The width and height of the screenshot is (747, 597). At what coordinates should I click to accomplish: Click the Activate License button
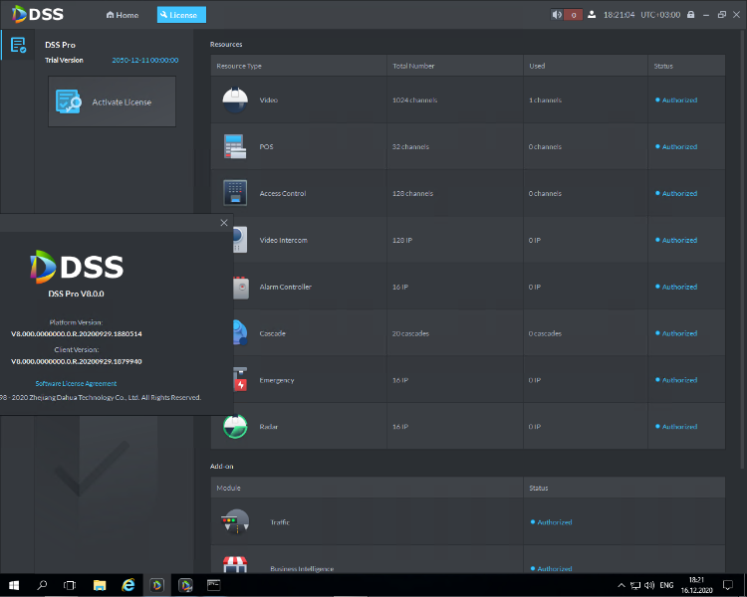pyautogui.click(x=112, y=101)
